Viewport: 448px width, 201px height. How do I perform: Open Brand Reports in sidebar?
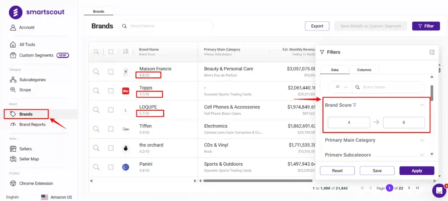(x=28, y=124)
